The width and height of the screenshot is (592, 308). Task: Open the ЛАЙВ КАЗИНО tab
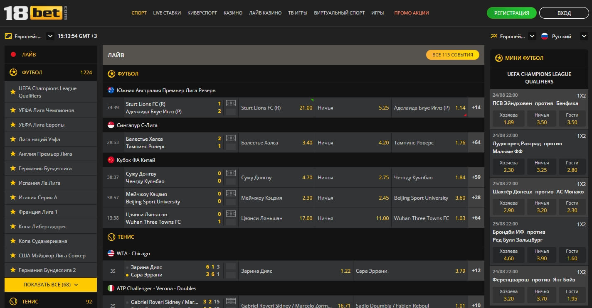(265, 13)
